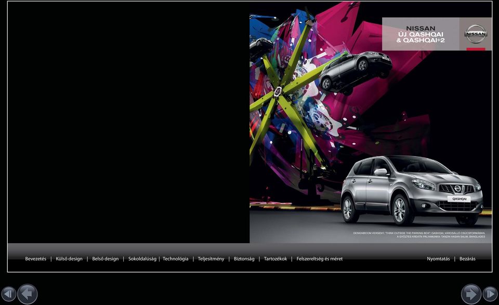Click the Nissan Új Qashqai title banner
The height and width of the screenshot is (305, 499).
tap(421, 34)
